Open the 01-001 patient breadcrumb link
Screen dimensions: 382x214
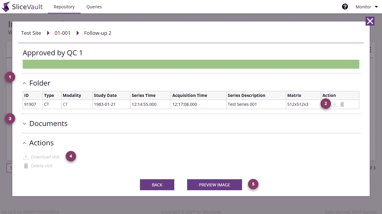[62, 33]
